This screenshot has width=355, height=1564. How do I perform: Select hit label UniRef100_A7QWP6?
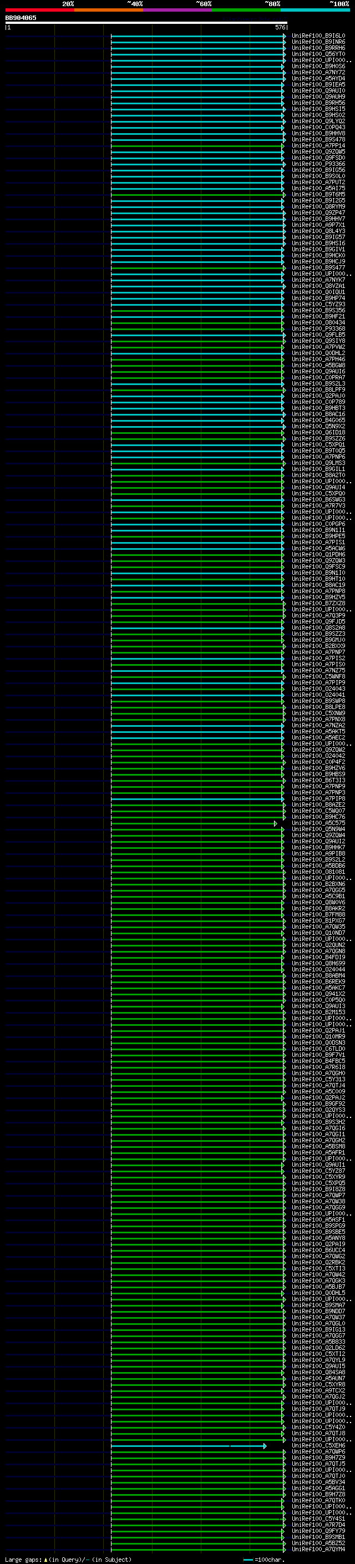pos(318,1451)
